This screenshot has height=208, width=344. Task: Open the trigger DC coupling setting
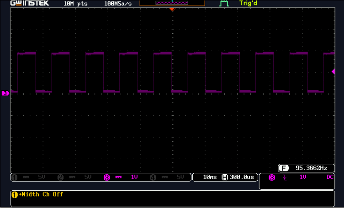[x=330, y=177]
